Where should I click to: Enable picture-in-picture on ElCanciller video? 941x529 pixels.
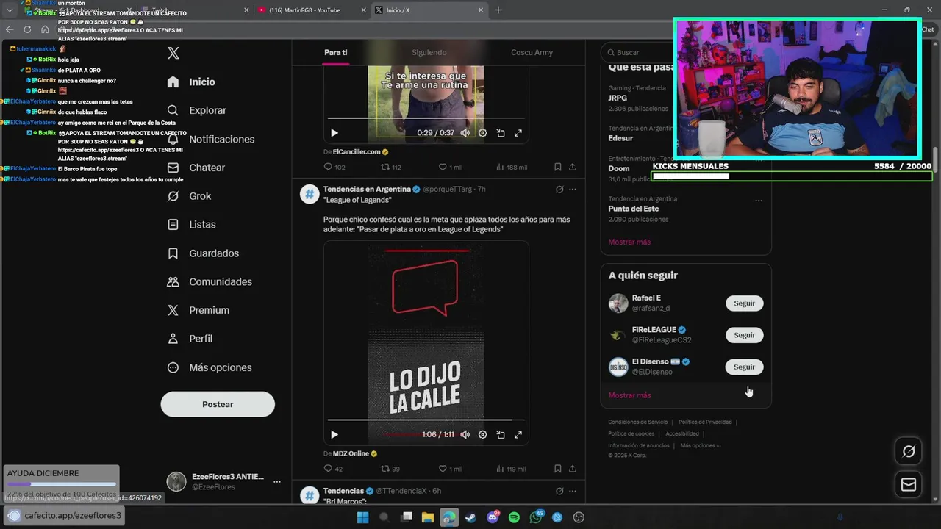click(x=500, y=133)
